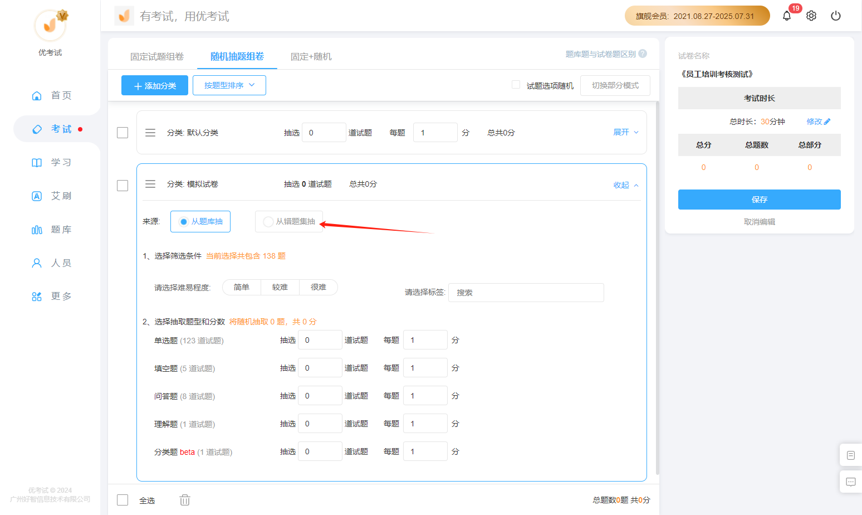Tick the 全选 checkbox
This screenshot has height=515, width=862.
(x=123, y=500)
